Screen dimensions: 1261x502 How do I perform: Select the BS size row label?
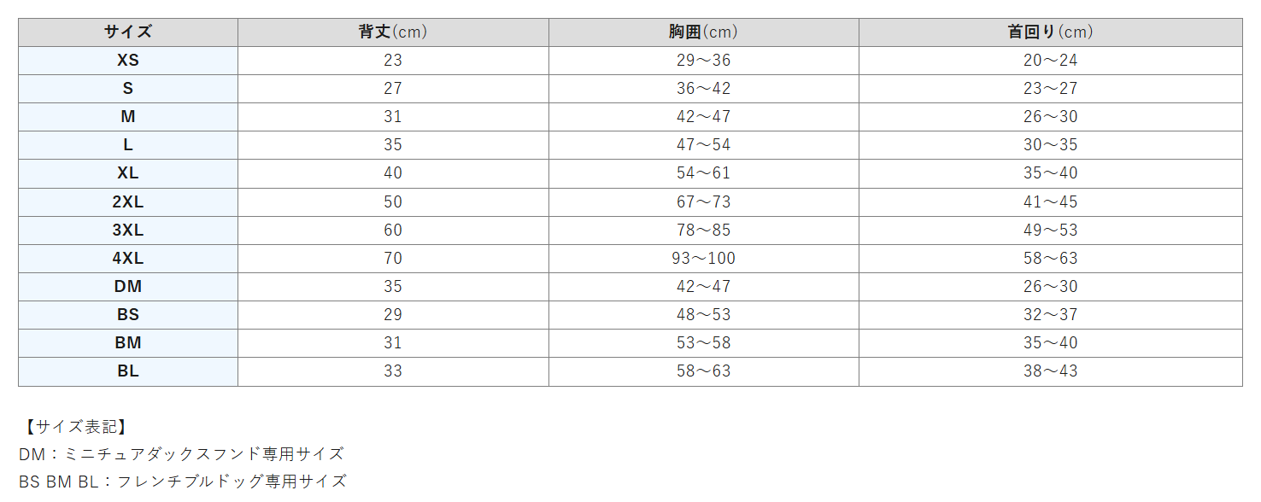click(x=128, y=315)
